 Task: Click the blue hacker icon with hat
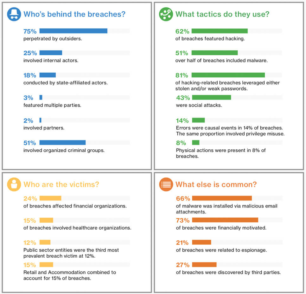pyautogui.click(x=14, y=15)
